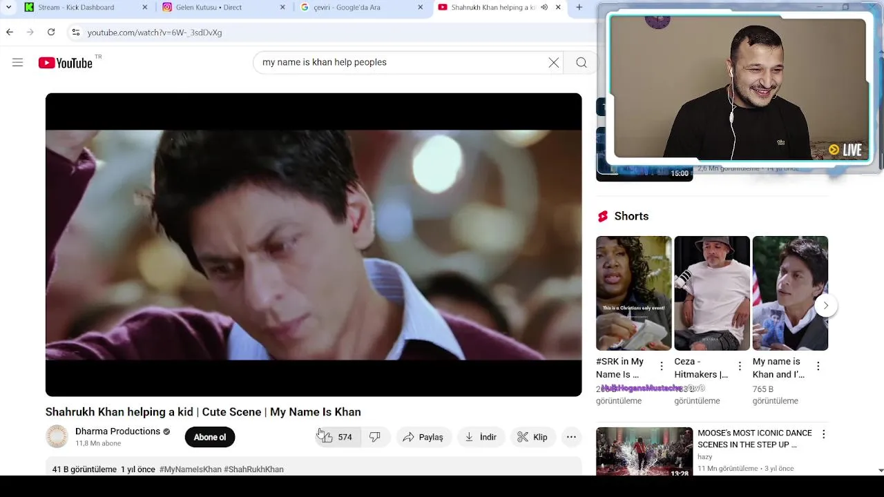Open options for the Ceza - Hitmakers short
Viewport: 884px width, 497px height.
click(740, 367)
